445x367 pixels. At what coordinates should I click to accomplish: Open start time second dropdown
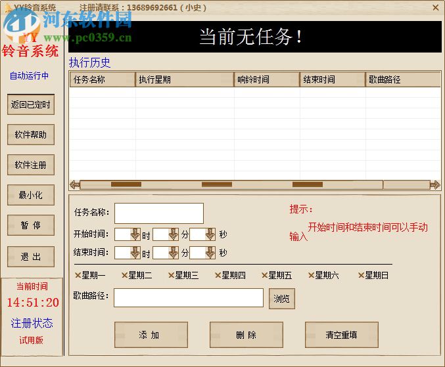coord(210,234)
